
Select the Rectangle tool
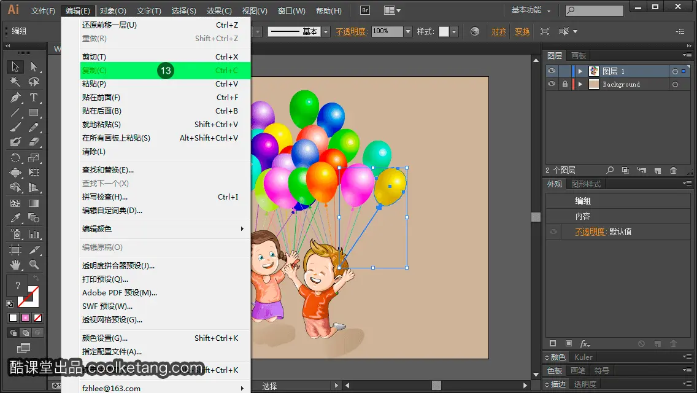(x=34, y=112)
